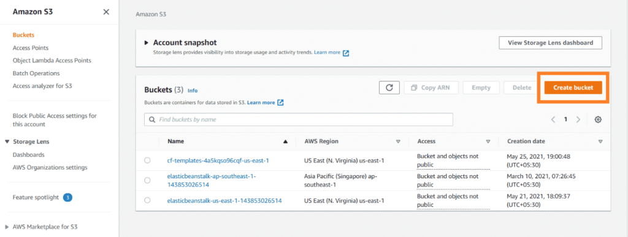Screen dimensions: 628x237
Task: Expand the Account snapshot section
Action: tap(146, 42)
